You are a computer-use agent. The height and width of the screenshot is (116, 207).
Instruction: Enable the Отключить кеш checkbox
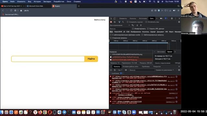(146, 22)
